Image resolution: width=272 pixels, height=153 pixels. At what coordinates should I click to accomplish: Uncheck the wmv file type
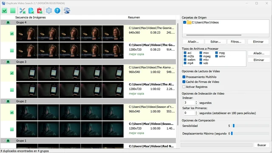click(216, 56)
